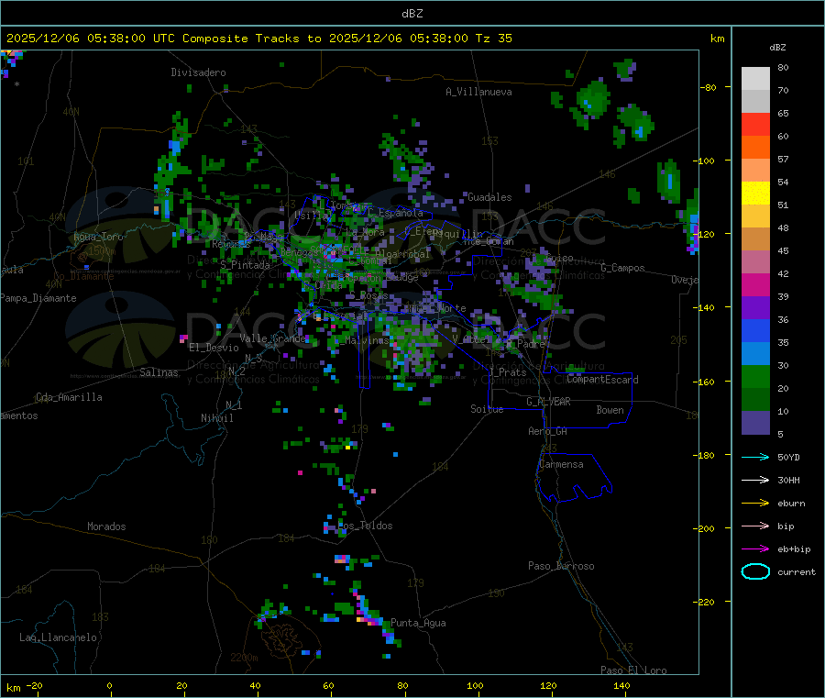Click the 'J_Prats' map label
The image size is (825, 698).
[x=507, y=372]
